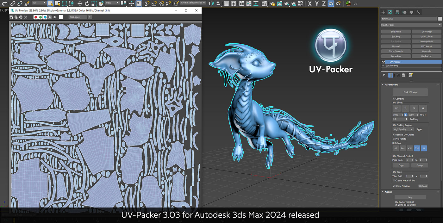
Task: Print the UV Preview image
Action: tap(21, 17)
